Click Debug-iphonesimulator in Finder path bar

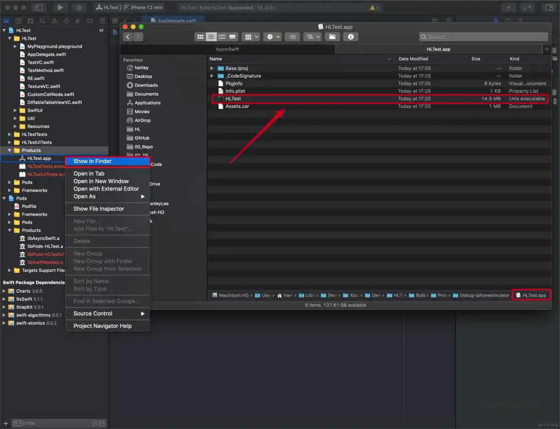[x=481, y=296]
